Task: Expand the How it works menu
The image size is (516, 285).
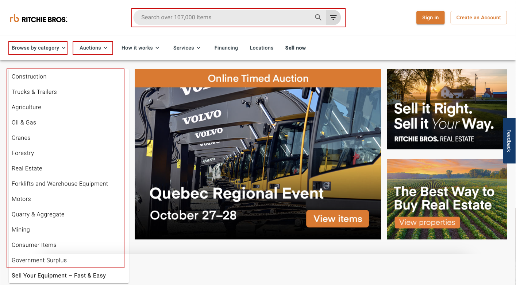Action: coord(140,48)
